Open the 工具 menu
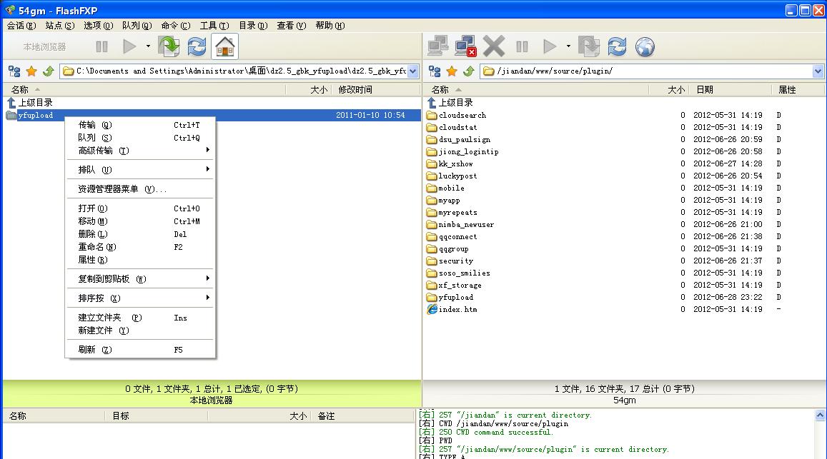This screenshot has height=459, width=827. [214, 25]
